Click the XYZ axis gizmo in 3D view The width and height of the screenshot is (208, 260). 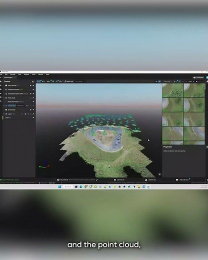tap(44, 164)
